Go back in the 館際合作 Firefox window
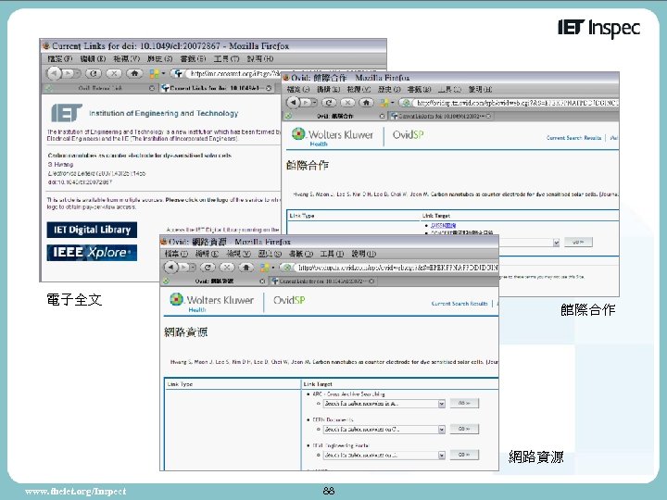The height and width of the screenshot is (500, 667). coord(293,102)
